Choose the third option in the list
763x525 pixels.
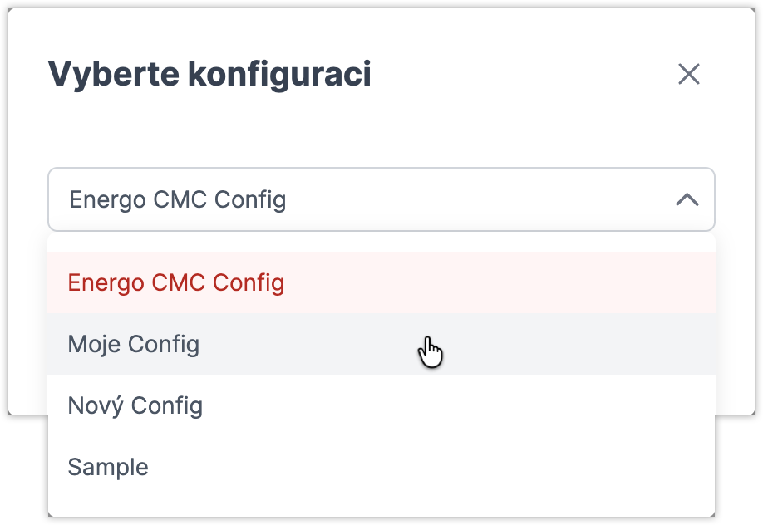[x=135, y=405]
